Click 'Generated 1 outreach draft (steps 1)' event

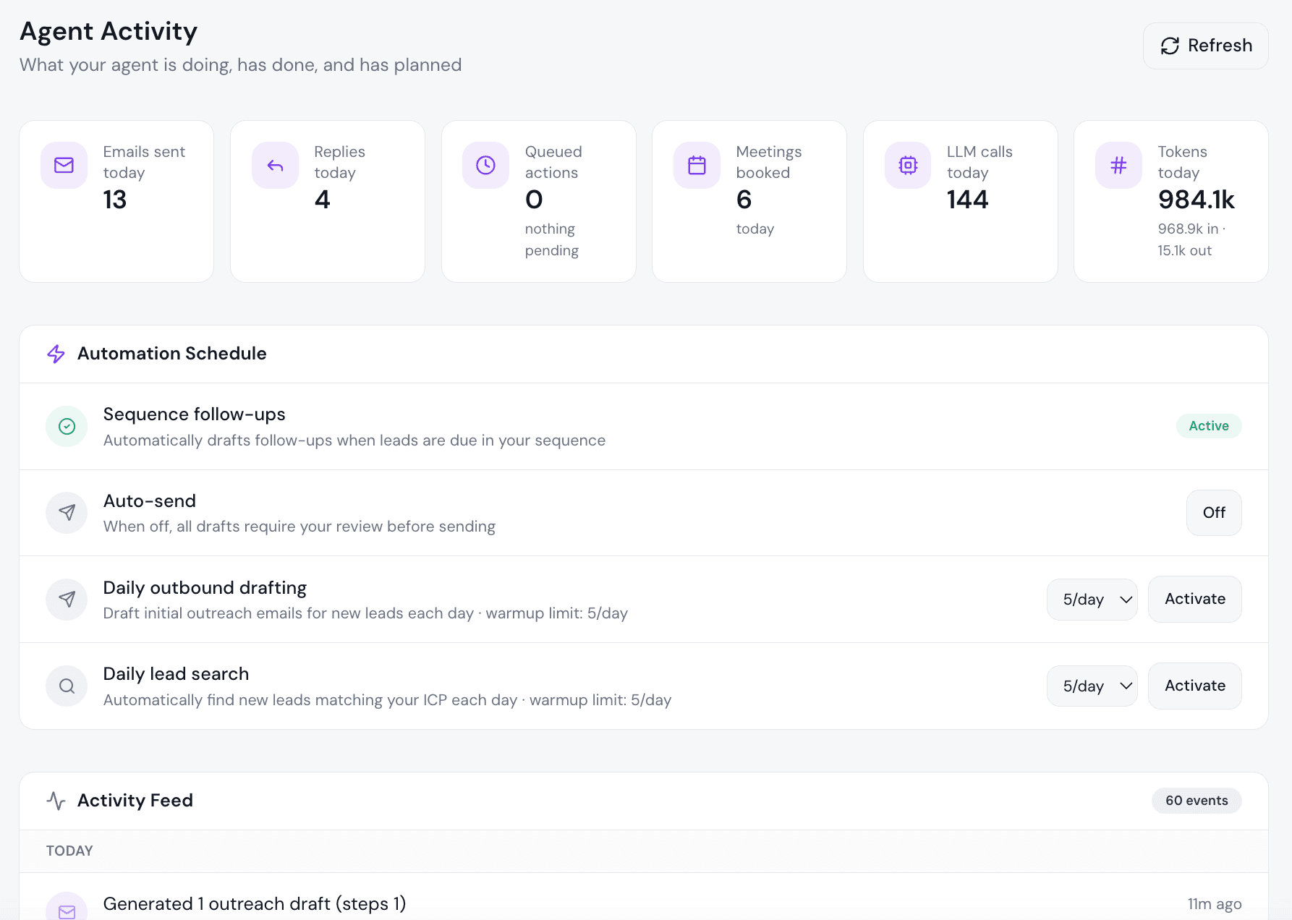pyautogui.click(x=255, y=904)
